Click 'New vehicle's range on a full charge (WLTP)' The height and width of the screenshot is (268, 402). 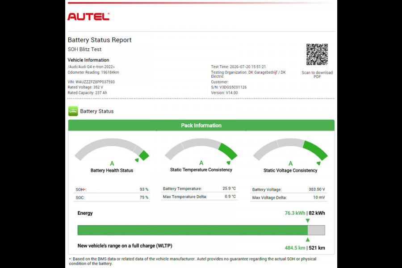125,246
